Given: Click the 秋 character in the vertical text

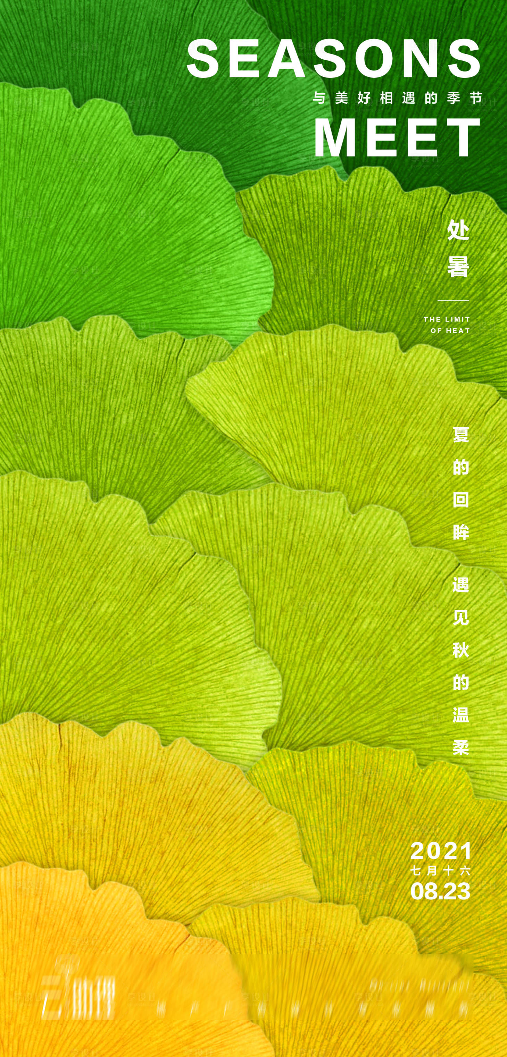Looking at the screenshot, I should coord(460,649).
